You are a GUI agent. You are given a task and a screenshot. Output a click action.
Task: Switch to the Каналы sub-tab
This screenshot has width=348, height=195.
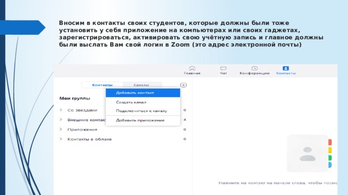pyautogui.click(x=141, y=85)
